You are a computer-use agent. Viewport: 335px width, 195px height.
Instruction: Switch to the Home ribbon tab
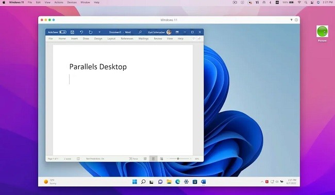click(x=62, y=38)
